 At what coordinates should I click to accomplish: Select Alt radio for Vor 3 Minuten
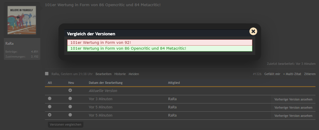click(x=50, y=98)
